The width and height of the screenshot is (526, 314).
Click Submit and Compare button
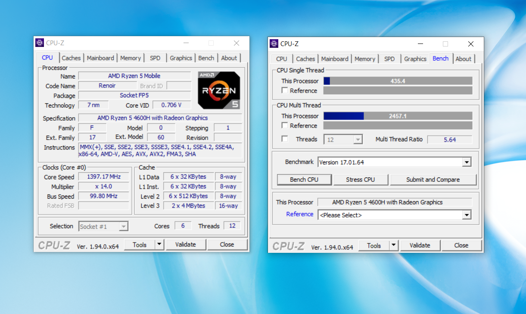433,180
